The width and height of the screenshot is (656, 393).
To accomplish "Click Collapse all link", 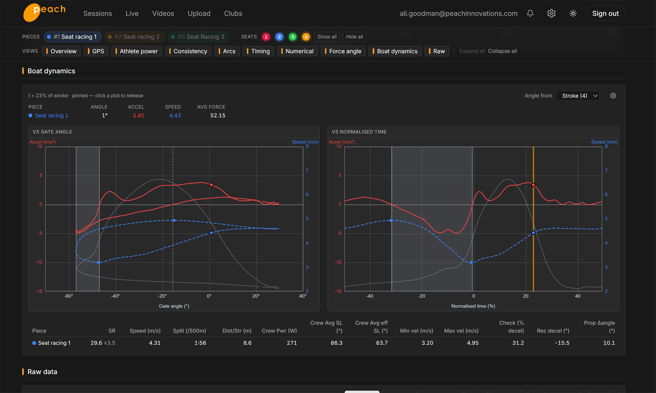I will [502, 51].
